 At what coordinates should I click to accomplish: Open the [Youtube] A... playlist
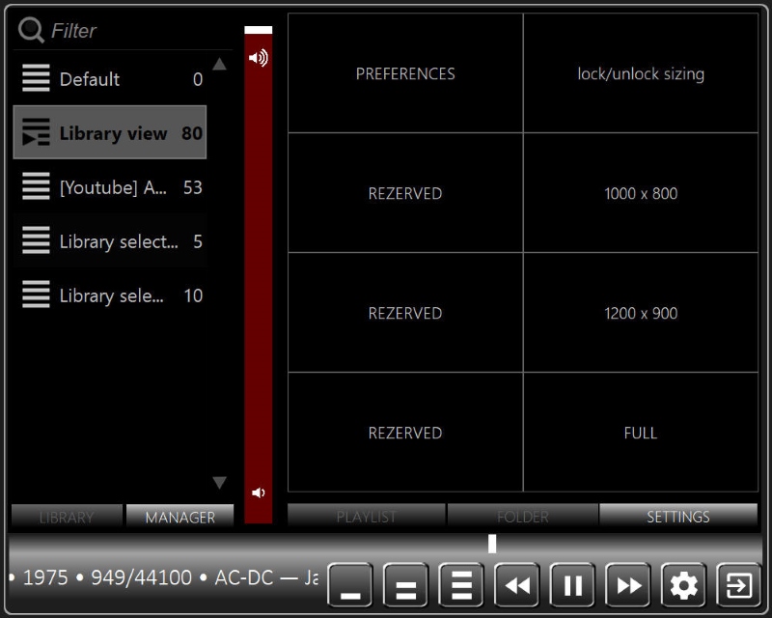point(110,187)
